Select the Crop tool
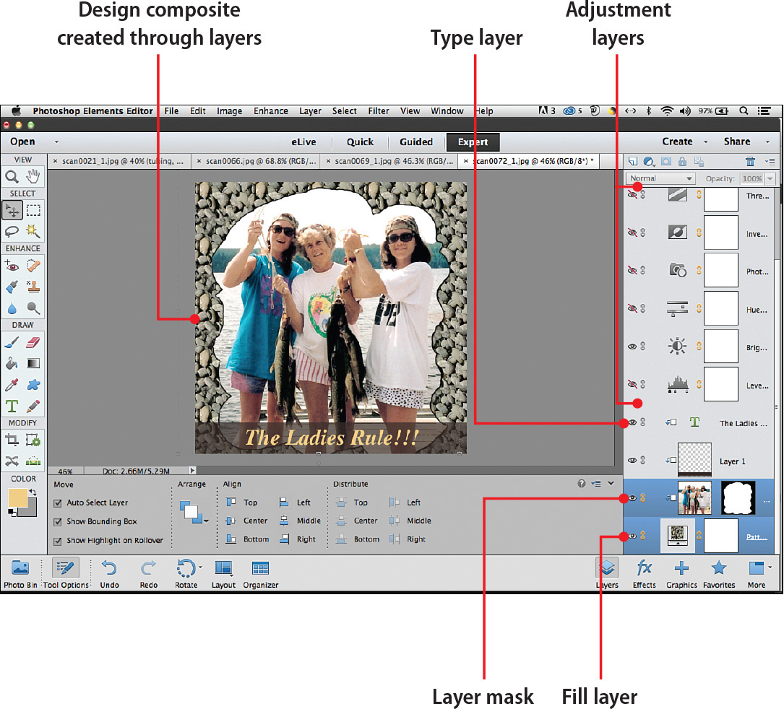Viewport: 784px width, 709px height. [12, 440]
